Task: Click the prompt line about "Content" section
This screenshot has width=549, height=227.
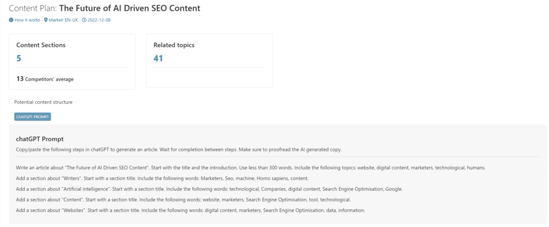Action: click(183, 200)
